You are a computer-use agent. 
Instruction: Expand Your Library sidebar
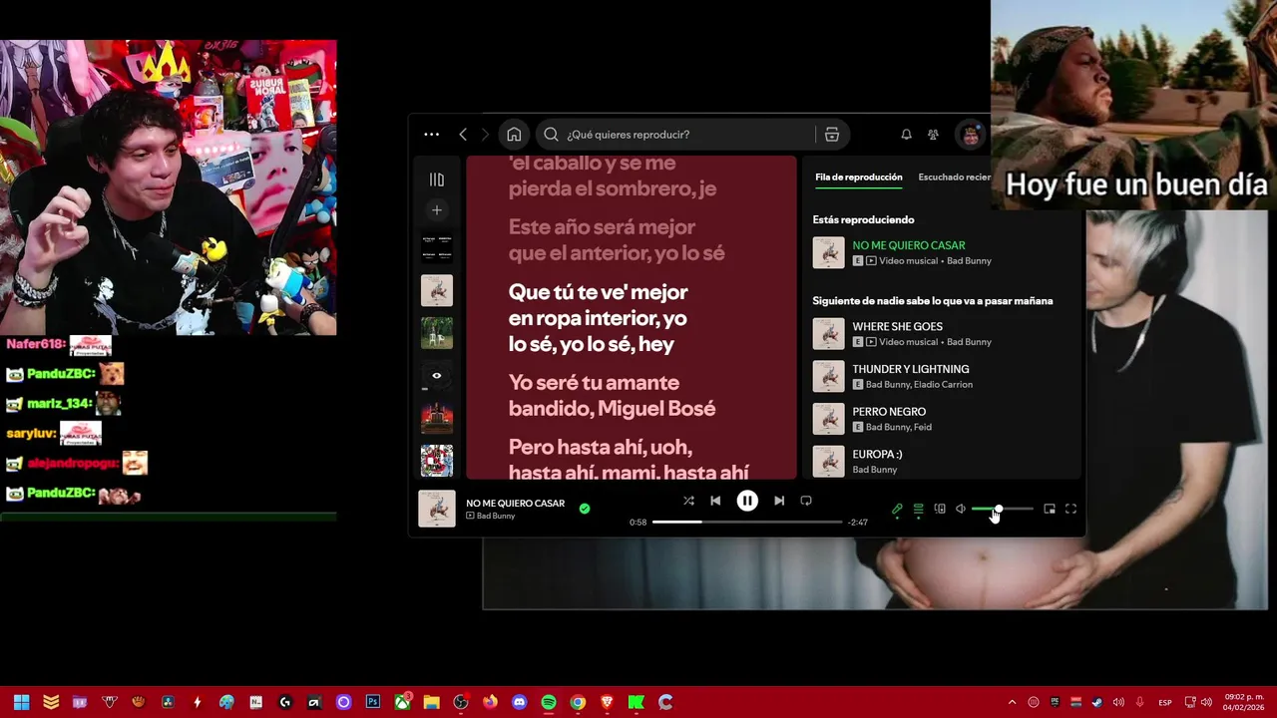436,179
